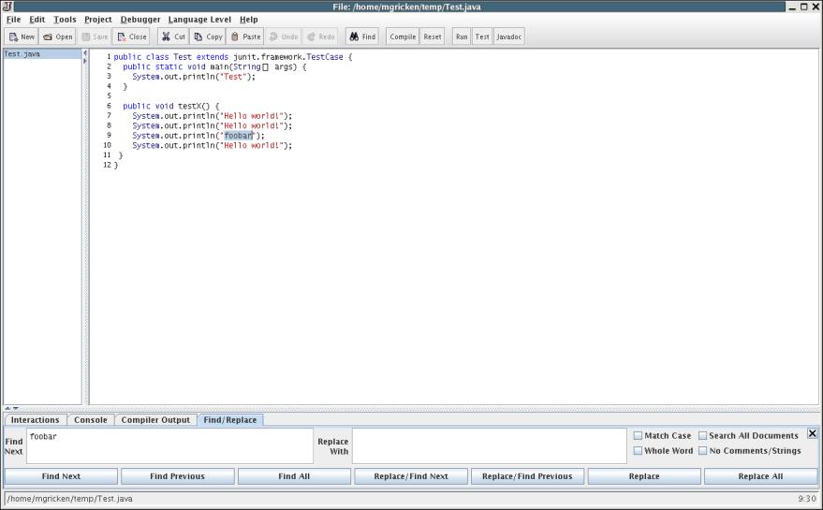The width and height of the screenshot is (823, 510).
Task: Cut the selection with the scissors icon
Action: coord(166,37)
